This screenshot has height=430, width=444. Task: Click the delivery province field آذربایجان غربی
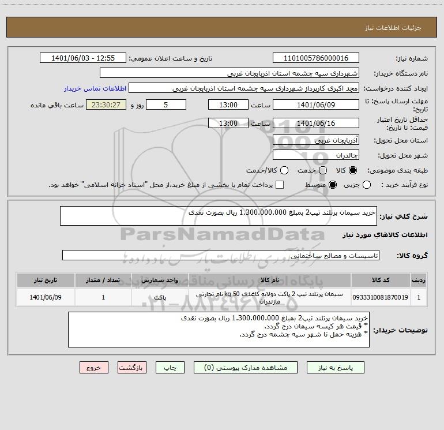click(x=316, y=140)
